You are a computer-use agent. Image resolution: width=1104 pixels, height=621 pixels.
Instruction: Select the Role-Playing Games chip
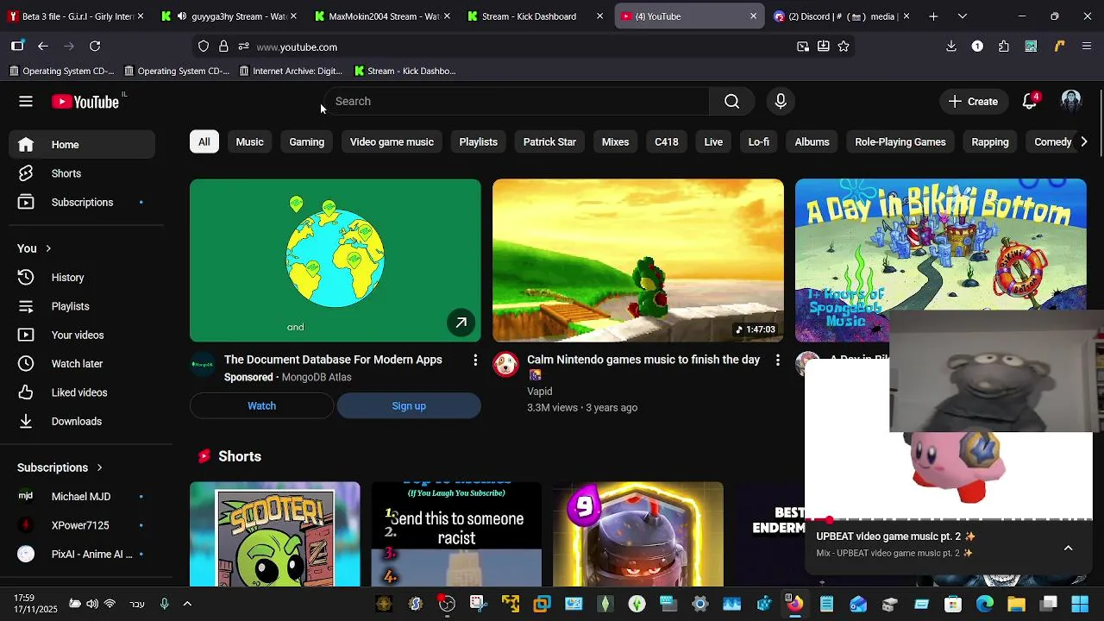tap(900, 142)
